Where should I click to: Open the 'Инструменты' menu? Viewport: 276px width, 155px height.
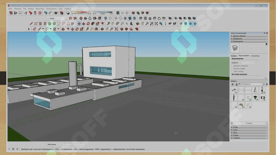click(51, 9)
